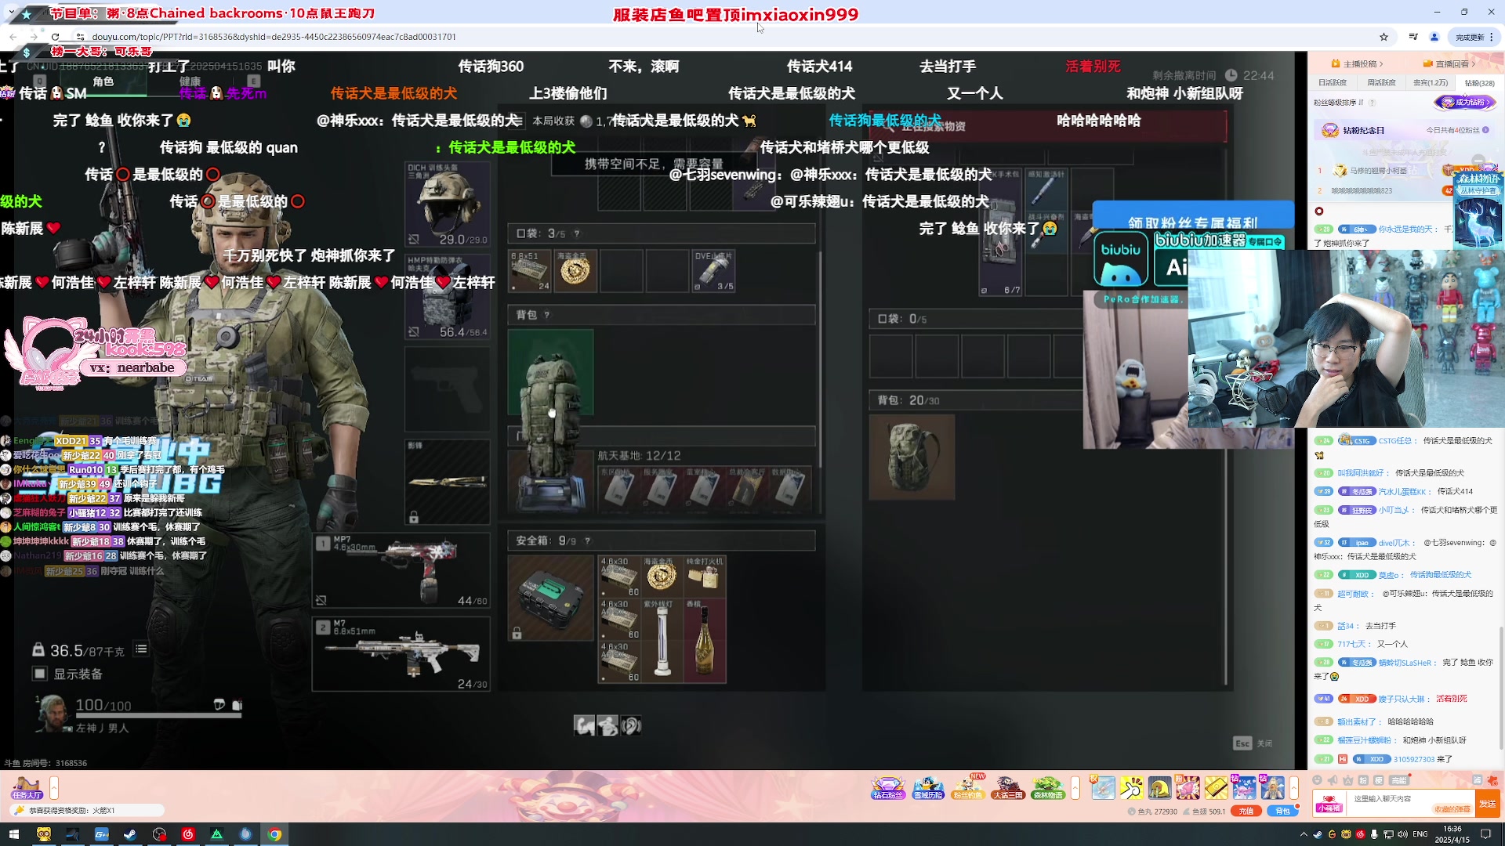Open the 粉丝钓鱼 fishing activity icon
The image size is (1505, 846).
point(969,788)
